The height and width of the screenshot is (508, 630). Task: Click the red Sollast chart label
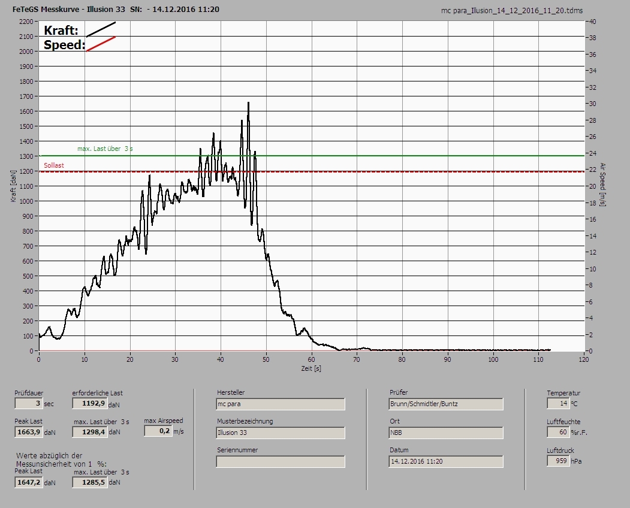[54, 165]
